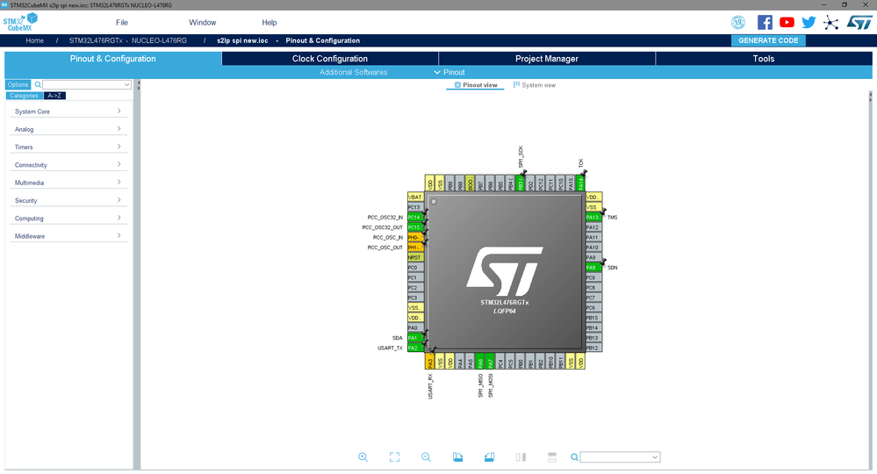Click the horizontal split layout icon
877x474 pixels.
[552, 457]
